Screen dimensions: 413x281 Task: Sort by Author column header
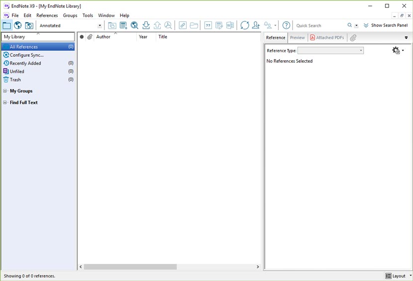point(115,37)
